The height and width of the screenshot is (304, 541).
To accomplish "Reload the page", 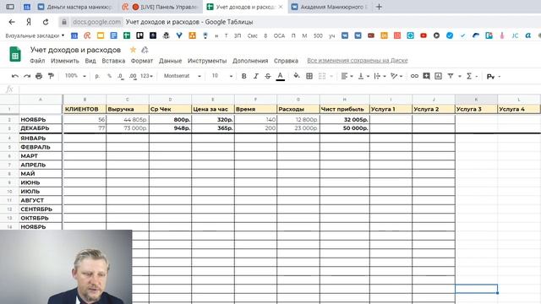I will (x=46, y=22).
